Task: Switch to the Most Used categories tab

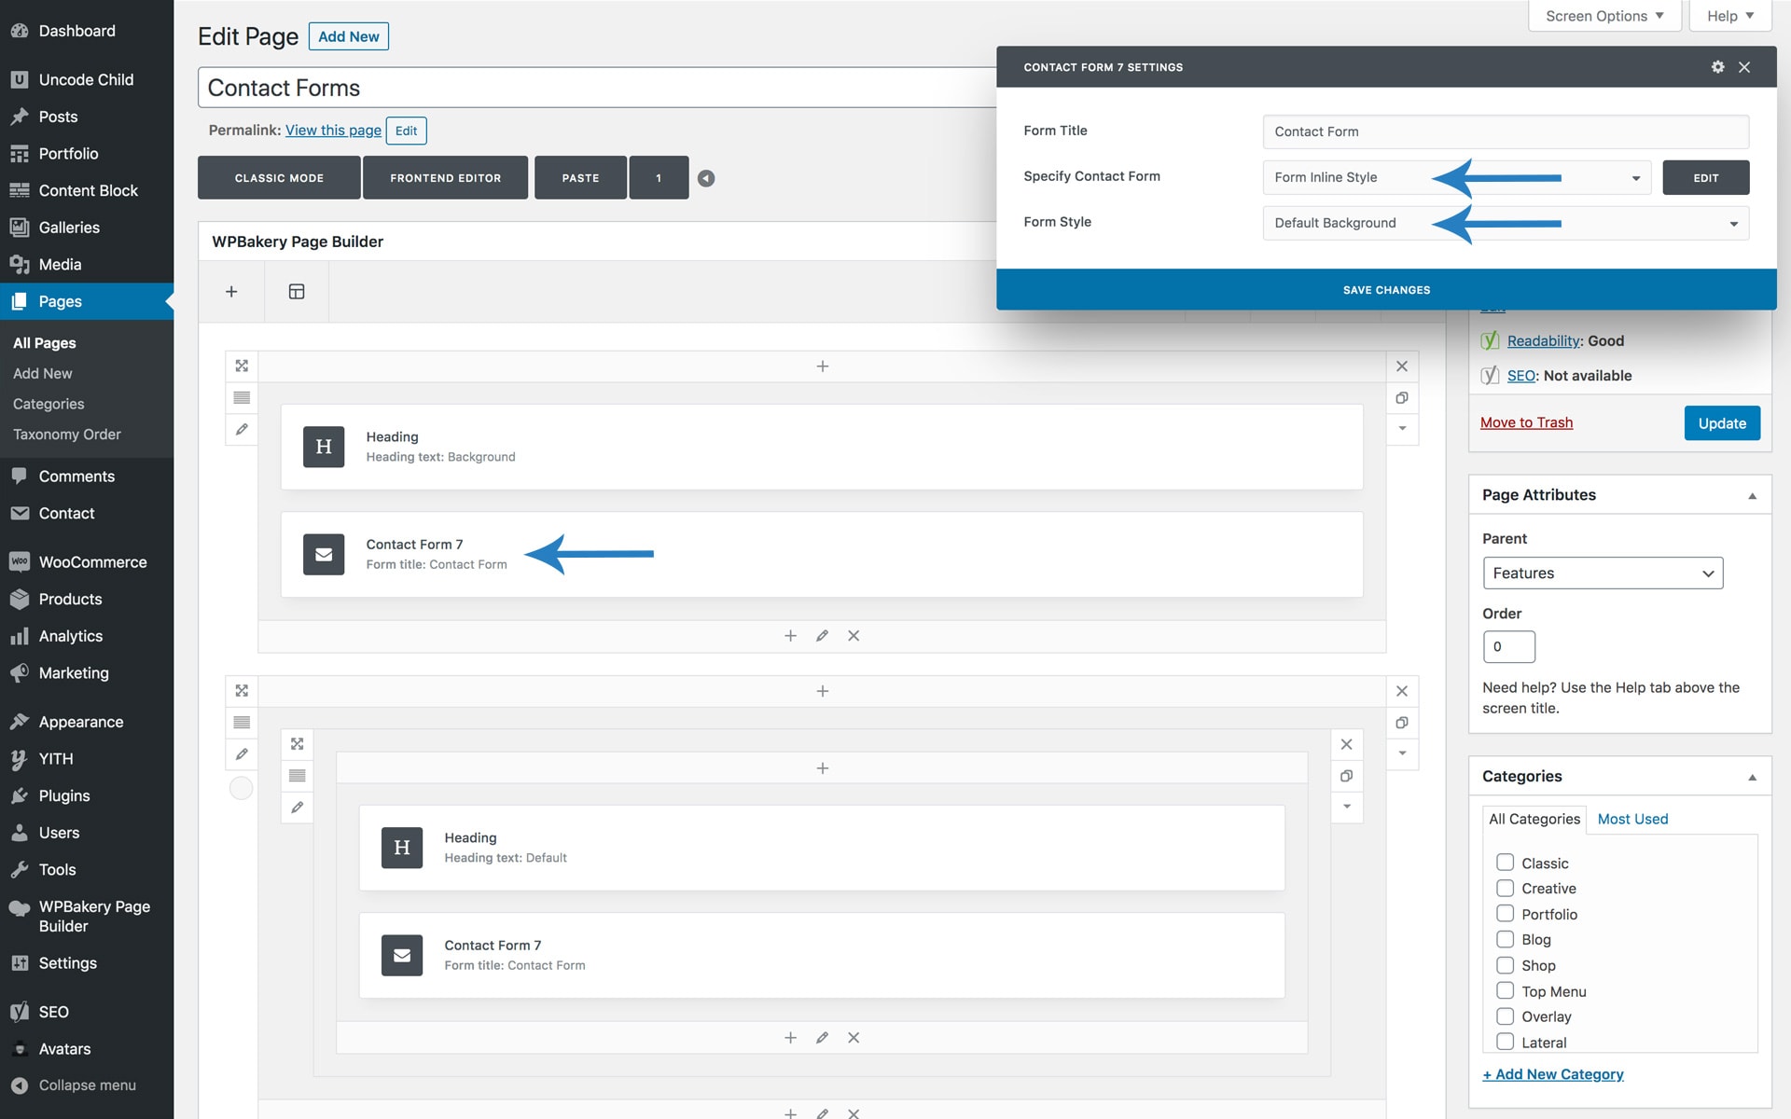Action: 1632,819
